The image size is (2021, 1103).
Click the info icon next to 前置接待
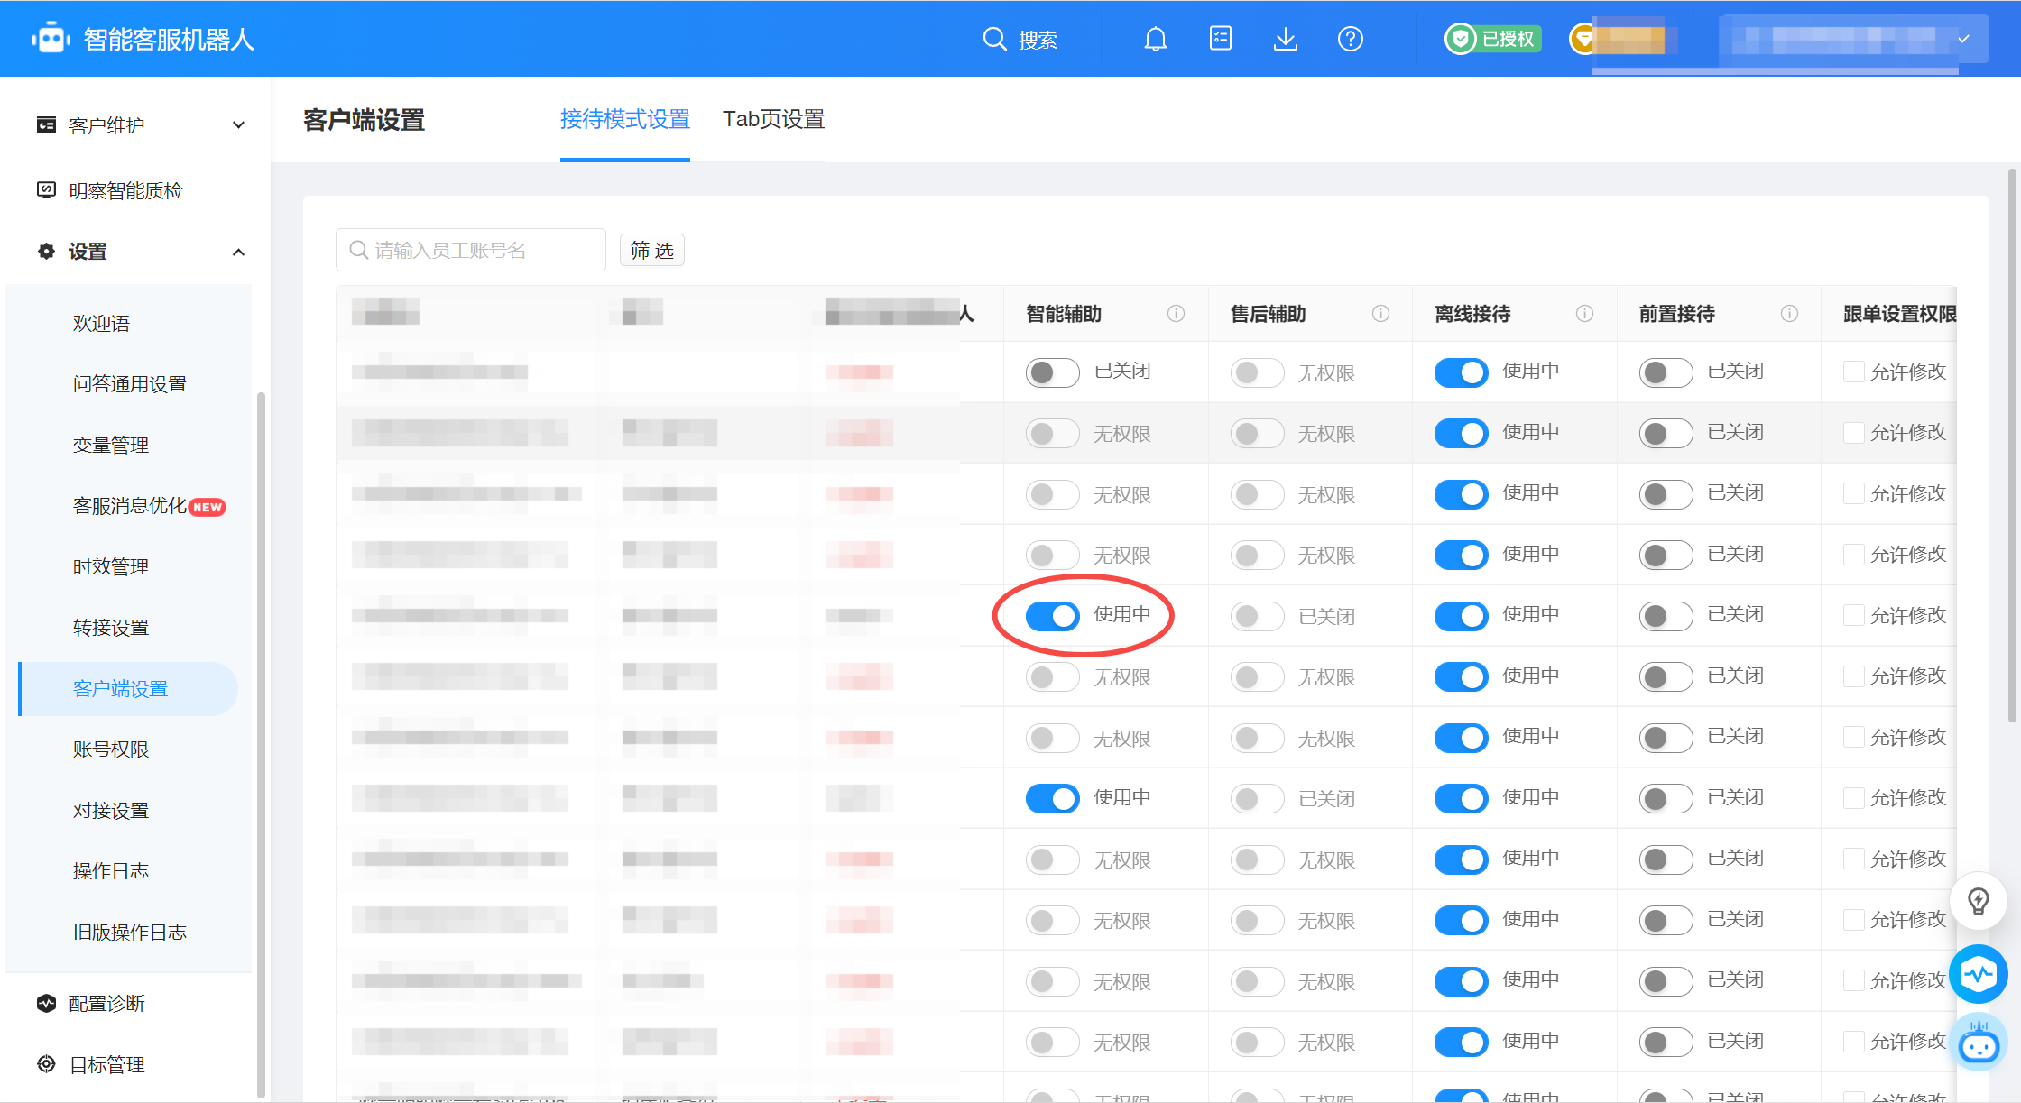click(x=1789, y=314)
